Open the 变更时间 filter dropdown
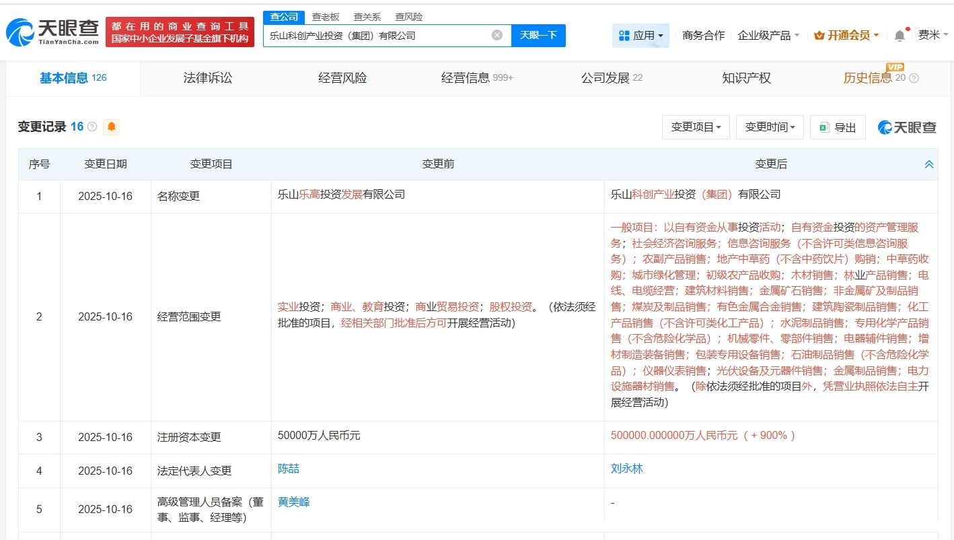This screenshot has width=954, height=540. pyautogui.click(x=769, y=127)
